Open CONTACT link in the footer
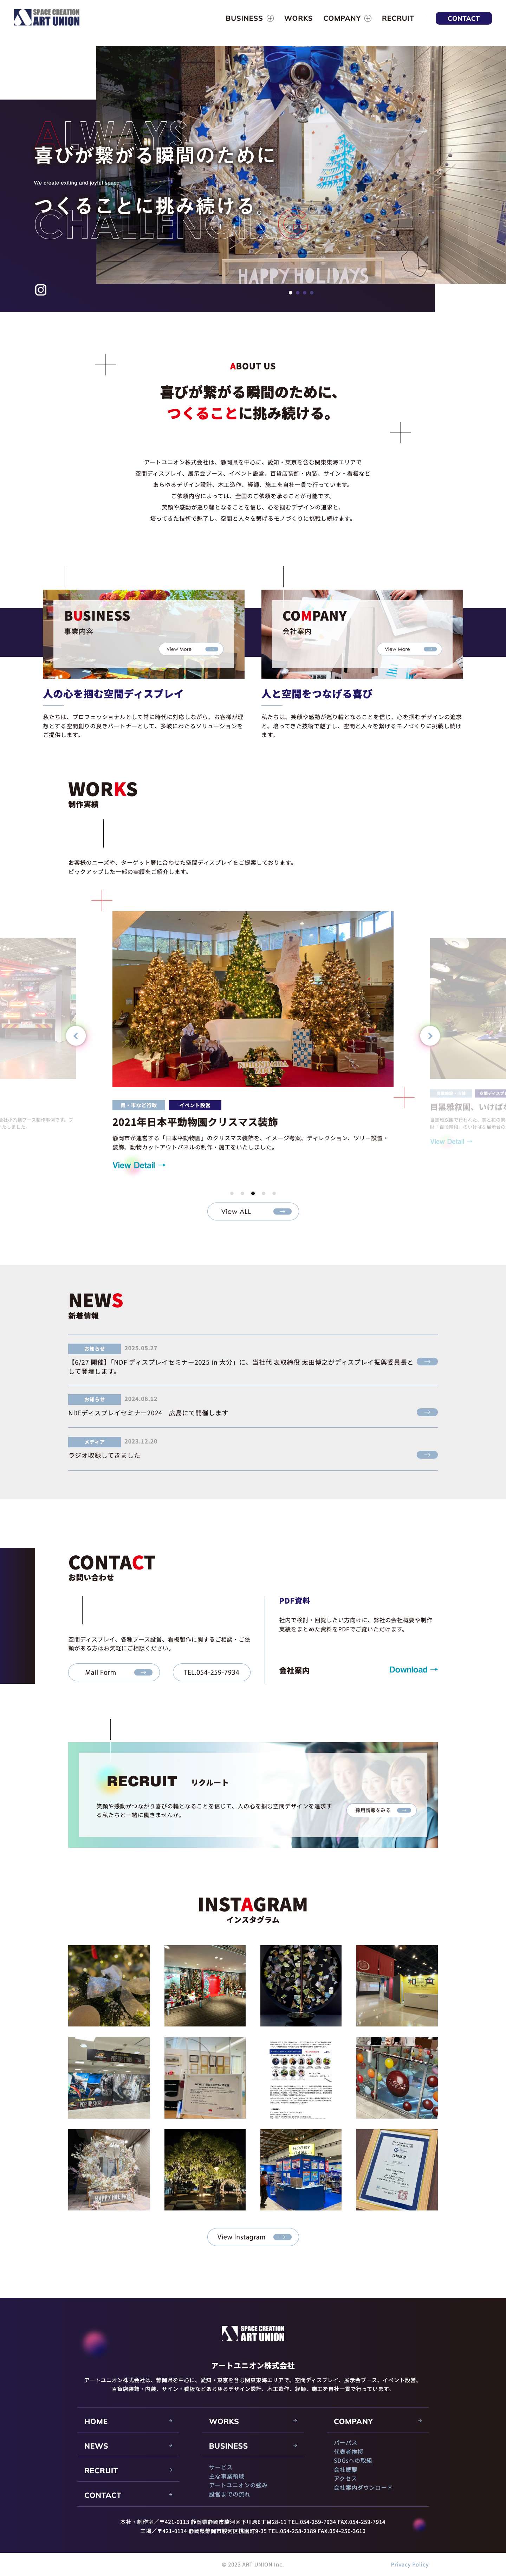The image size is (506, 2576). 103,2495
